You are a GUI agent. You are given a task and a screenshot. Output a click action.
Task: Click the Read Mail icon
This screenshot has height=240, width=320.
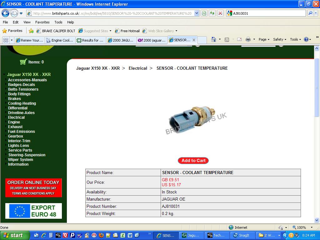(x=239, y=39)
